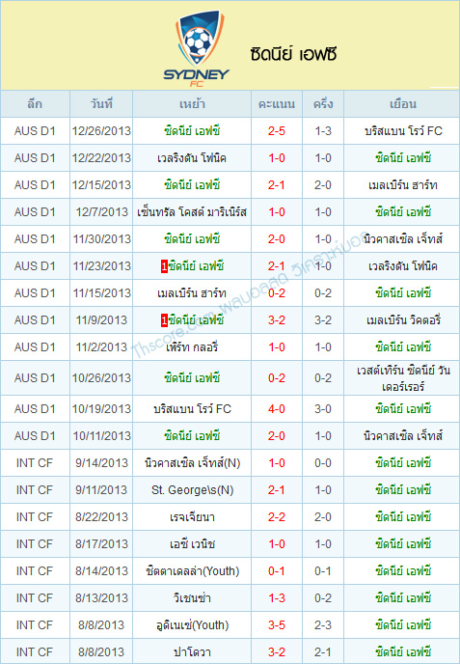Open the 2-5 score on 12/26/2013
This screenshot has width=460, height=664.
coord(277,131)
